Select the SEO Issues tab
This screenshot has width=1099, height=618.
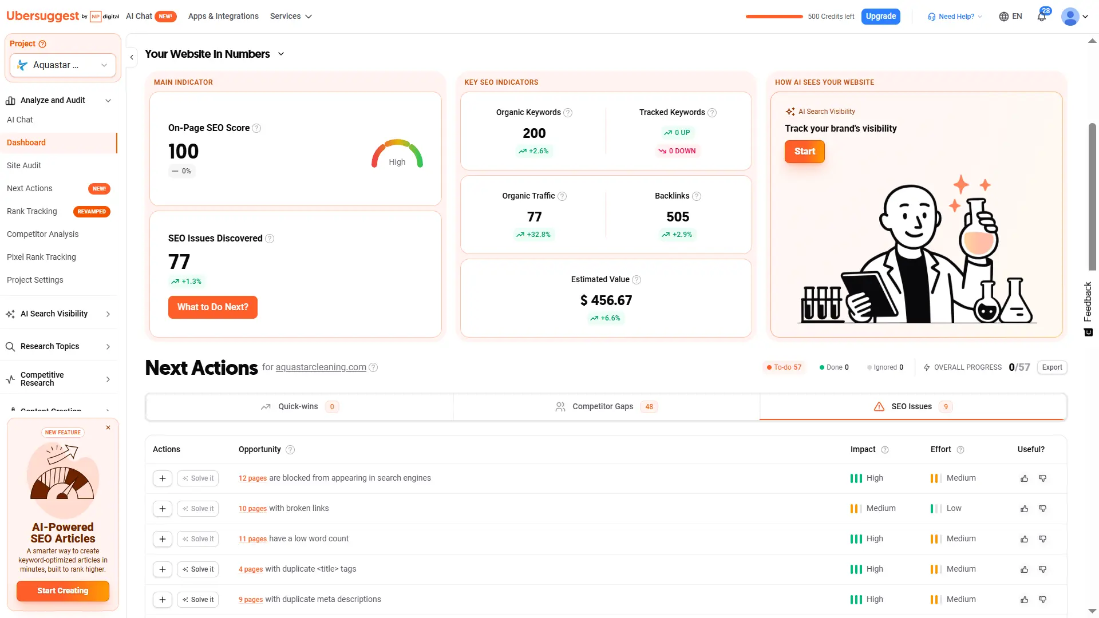[x=913, y=407]
